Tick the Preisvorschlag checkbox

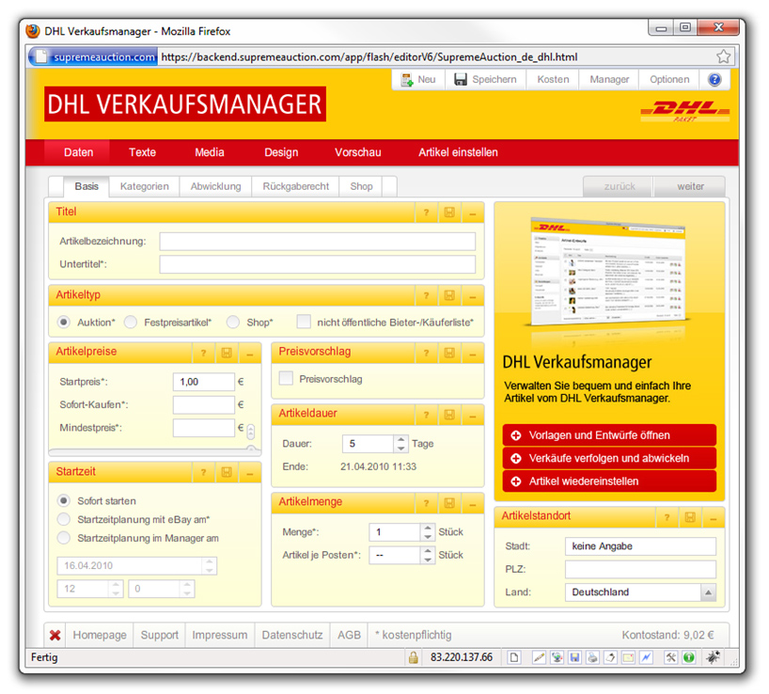coord(286,378)
